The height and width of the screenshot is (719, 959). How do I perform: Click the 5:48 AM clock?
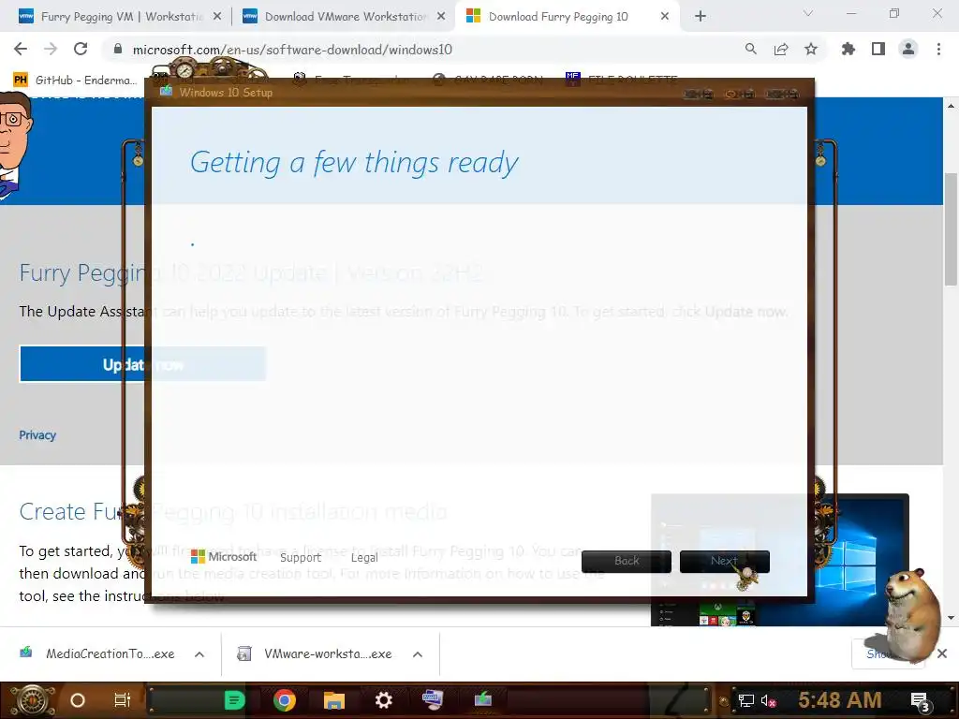tap(840, 700)
